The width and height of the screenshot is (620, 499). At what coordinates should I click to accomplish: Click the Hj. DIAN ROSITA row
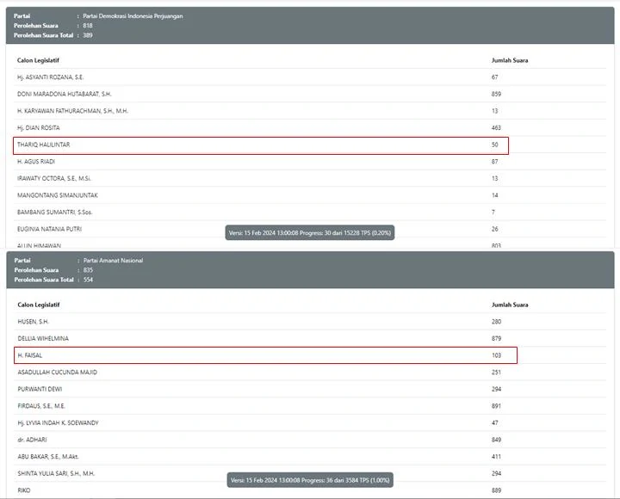[310, 127]
